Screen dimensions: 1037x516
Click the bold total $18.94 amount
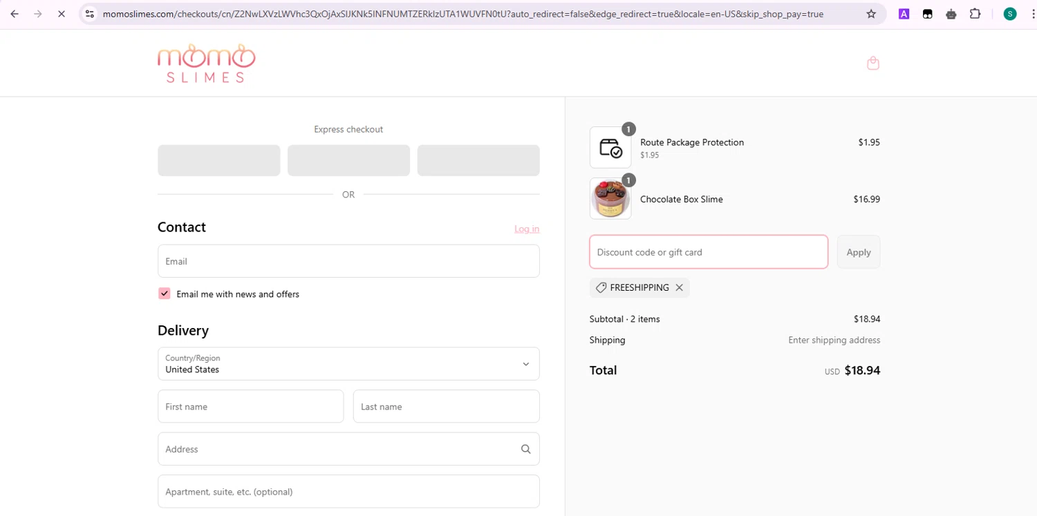862,370
